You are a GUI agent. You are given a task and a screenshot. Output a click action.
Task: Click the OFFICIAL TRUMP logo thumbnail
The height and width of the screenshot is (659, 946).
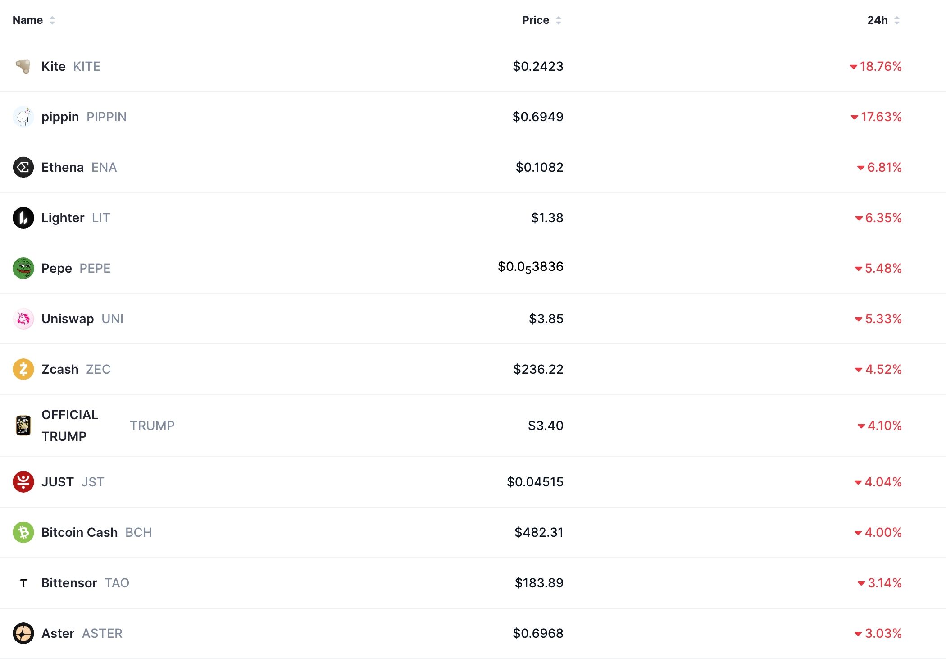pos(23,425)
